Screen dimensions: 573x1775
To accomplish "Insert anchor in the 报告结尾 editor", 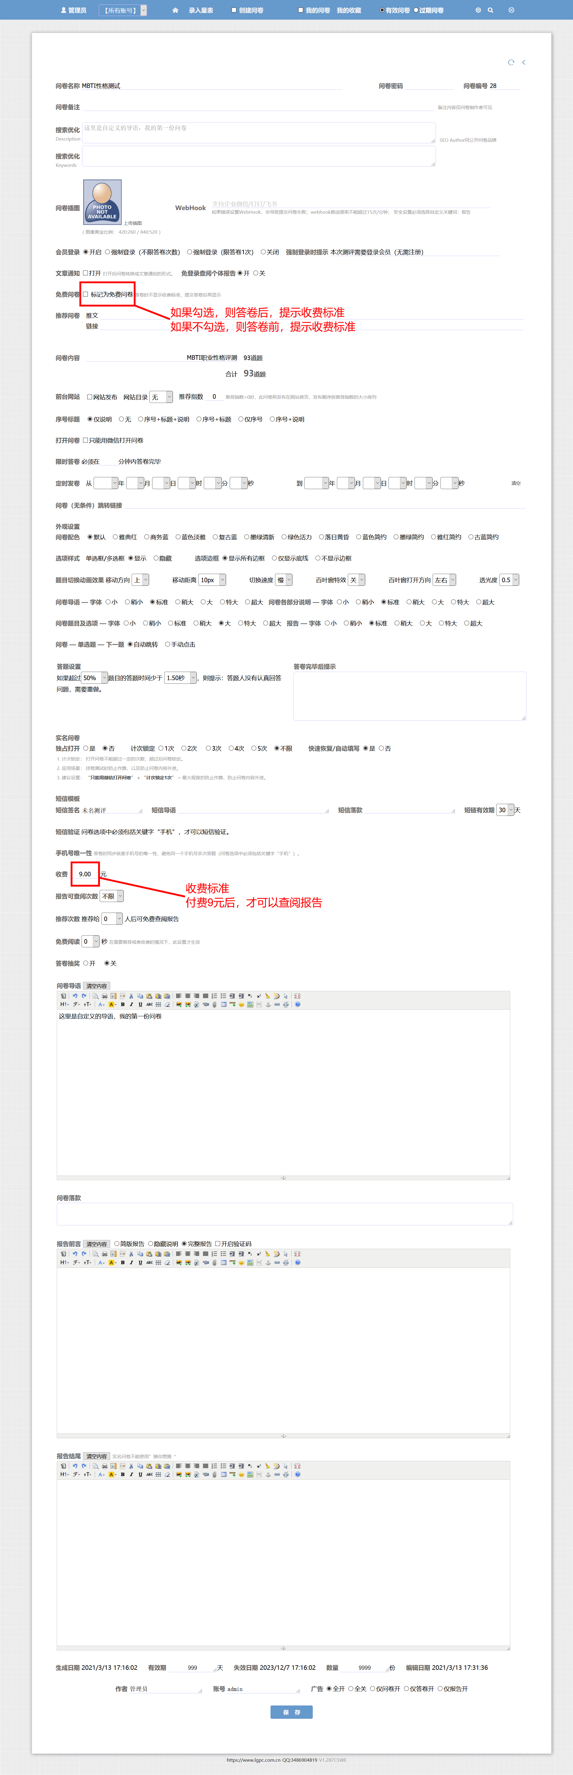I will [268, 1475].
